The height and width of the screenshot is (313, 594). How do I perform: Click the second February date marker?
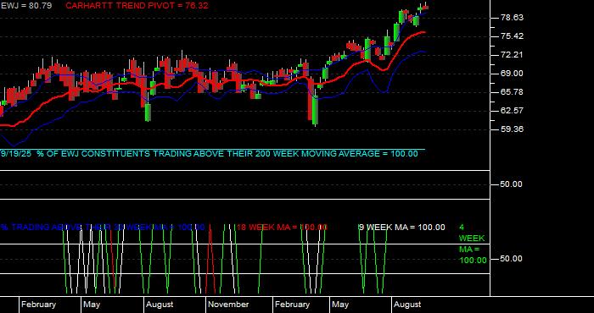pos(293,305)
